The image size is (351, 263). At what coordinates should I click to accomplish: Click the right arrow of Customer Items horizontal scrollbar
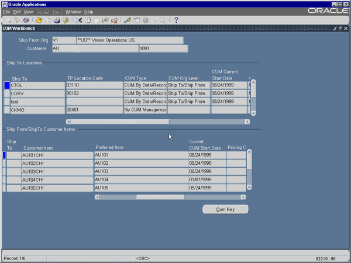[243, 197]
